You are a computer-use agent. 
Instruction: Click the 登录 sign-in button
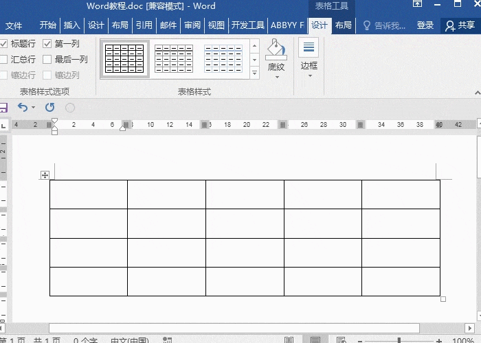(x=425, y=25)
